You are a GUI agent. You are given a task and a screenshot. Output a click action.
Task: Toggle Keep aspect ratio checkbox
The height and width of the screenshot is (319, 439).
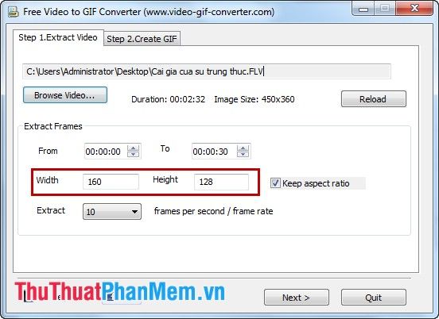pos(275,183)
